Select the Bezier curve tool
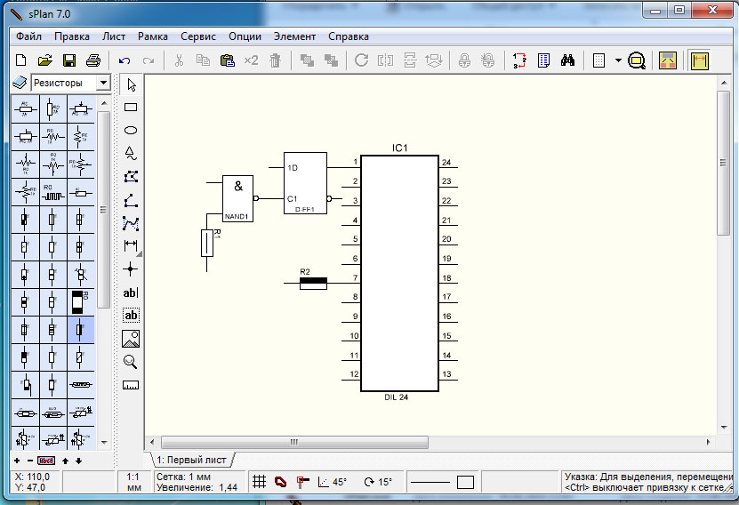 131,223
